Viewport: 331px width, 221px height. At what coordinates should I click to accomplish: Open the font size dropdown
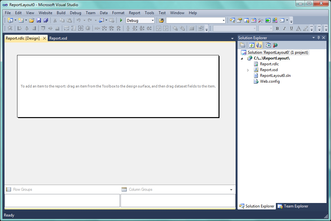(271, 28)
